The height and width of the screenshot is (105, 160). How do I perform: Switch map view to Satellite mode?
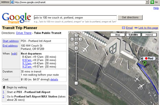tap(133, 35)
